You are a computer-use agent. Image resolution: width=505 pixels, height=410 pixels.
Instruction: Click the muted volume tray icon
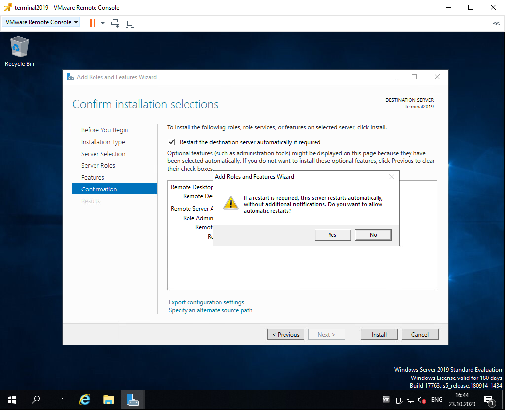[x=422, y=400]
